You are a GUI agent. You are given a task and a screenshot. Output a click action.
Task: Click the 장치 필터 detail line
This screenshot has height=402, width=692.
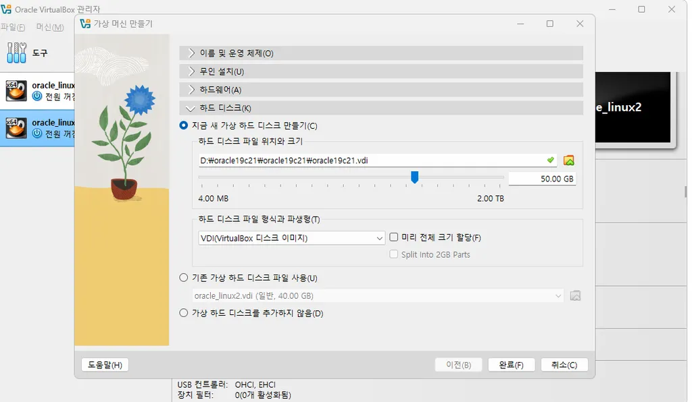click(x=234, y=395)
